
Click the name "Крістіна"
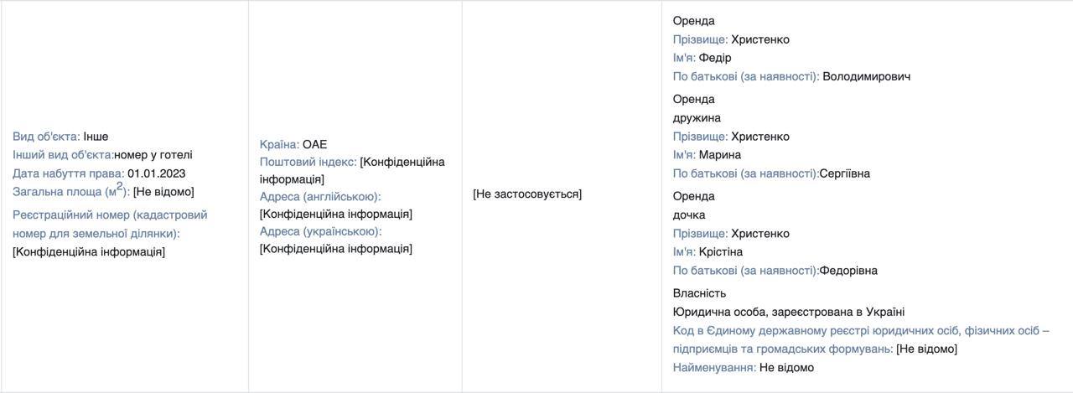click(721, 252)
